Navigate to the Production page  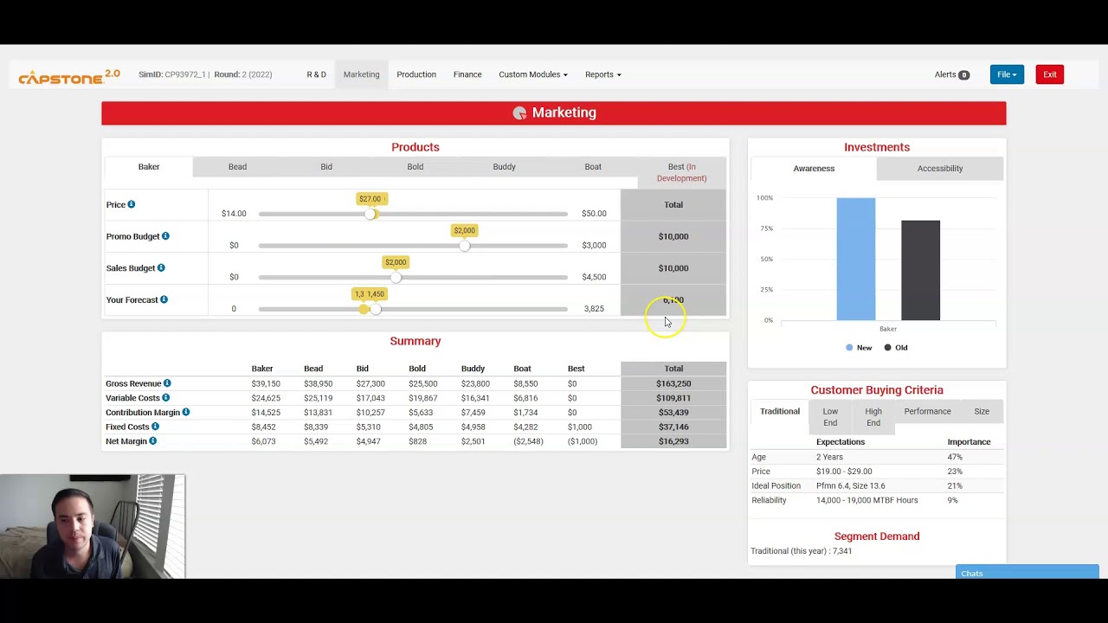pos(416,74)
